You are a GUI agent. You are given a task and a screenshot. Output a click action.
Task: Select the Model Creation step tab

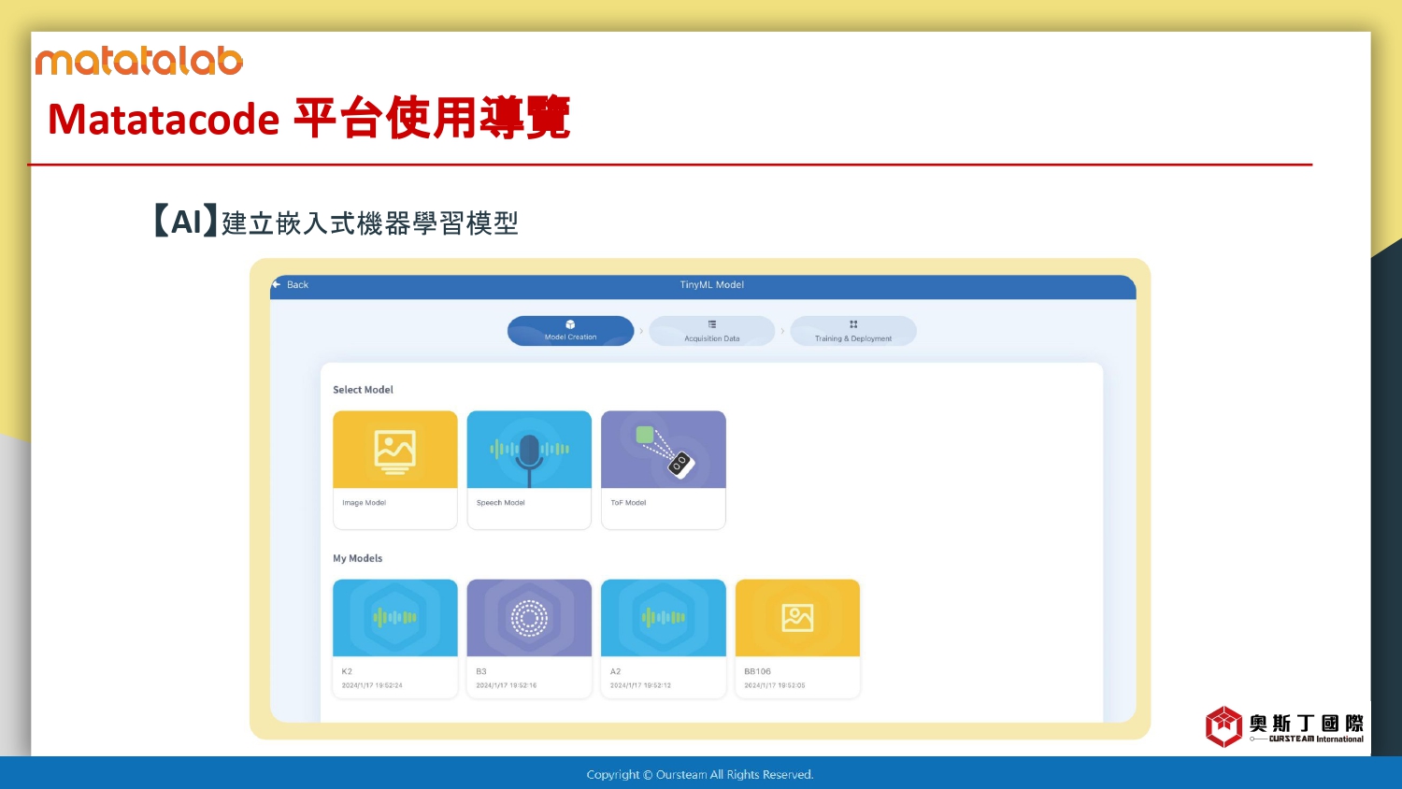[x=570, y=331]
